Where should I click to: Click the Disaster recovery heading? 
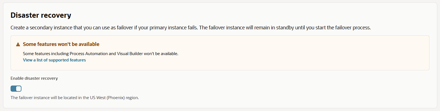click(x=41, y=15)
